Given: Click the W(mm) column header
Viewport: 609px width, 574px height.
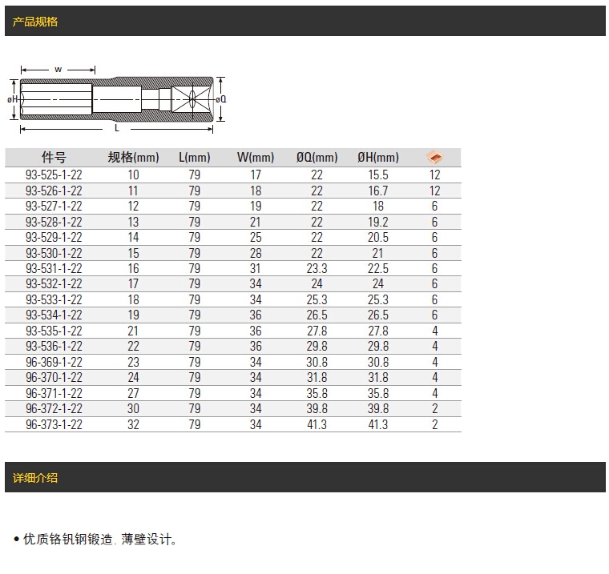Looking at the screenshot, I should click(256, 158).
